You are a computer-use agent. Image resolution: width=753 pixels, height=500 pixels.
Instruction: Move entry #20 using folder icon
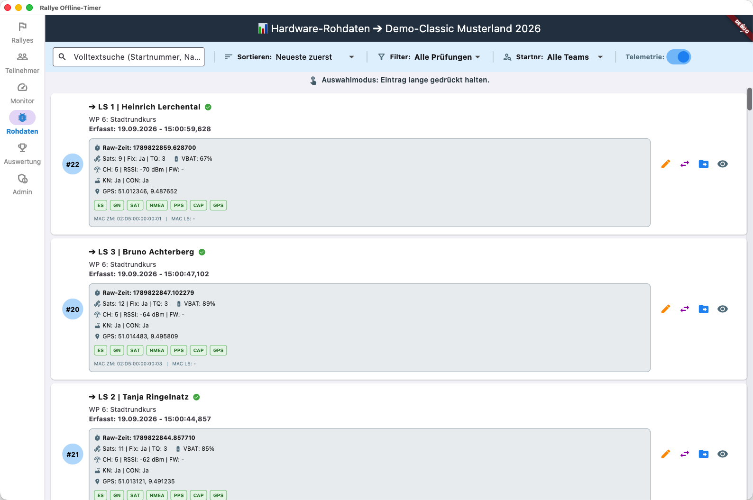click(704, 309)
